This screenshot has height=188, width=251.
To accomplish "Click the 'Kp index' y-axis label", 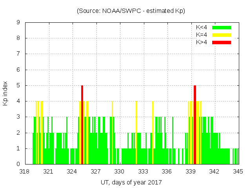I will [5, 93].
